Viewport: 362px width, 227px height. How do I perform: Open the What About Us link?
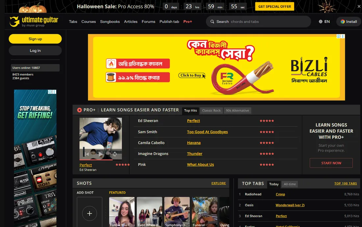point(200,165)
